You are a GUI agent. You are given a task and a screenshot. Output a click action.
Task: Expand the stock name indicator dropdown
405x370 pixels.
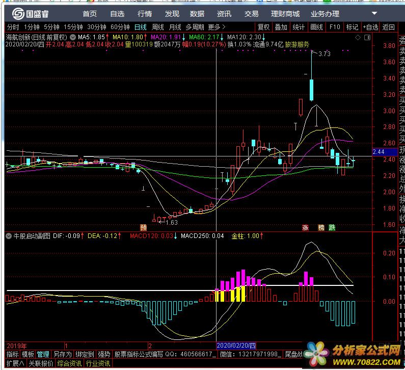point(74,37)
